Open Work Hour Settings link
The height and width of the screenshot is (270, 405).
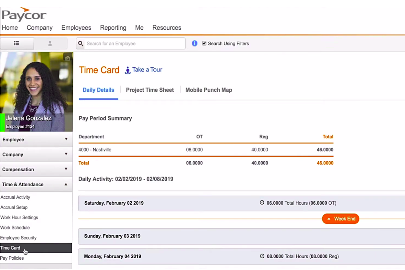click(19, 217)
